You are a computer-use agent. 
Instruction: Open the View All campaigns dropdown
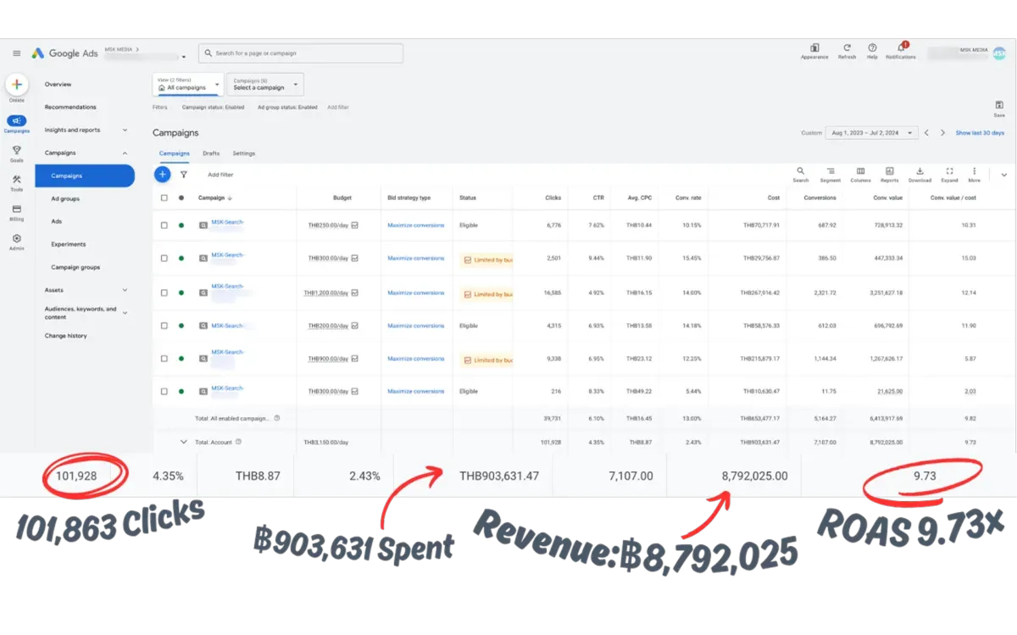(188, 85)
